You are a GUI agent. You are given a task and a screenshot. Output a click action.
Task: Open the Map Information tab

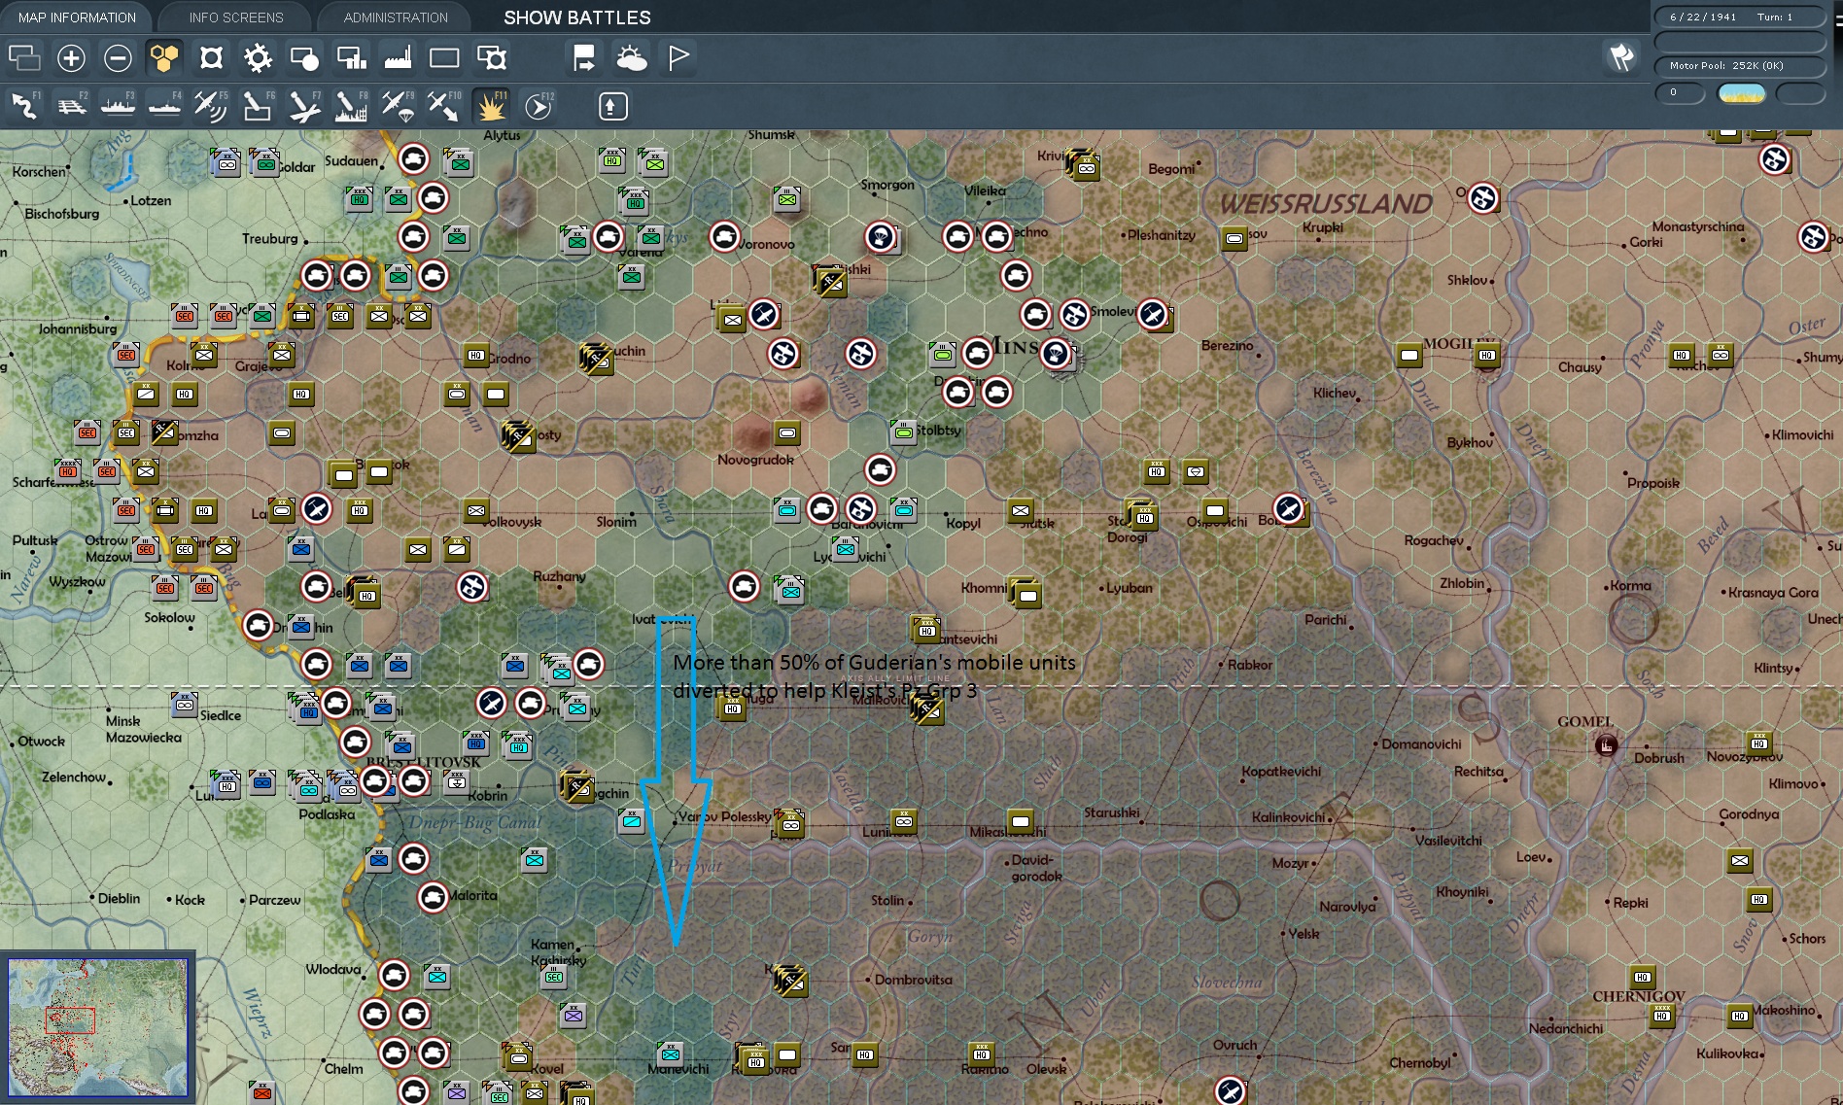point(77,17)
